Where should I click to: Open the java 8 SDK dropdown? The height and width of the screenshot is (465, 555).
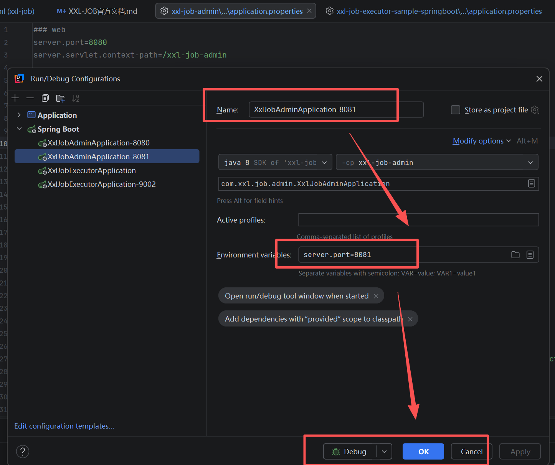click(x=275, y=162)
